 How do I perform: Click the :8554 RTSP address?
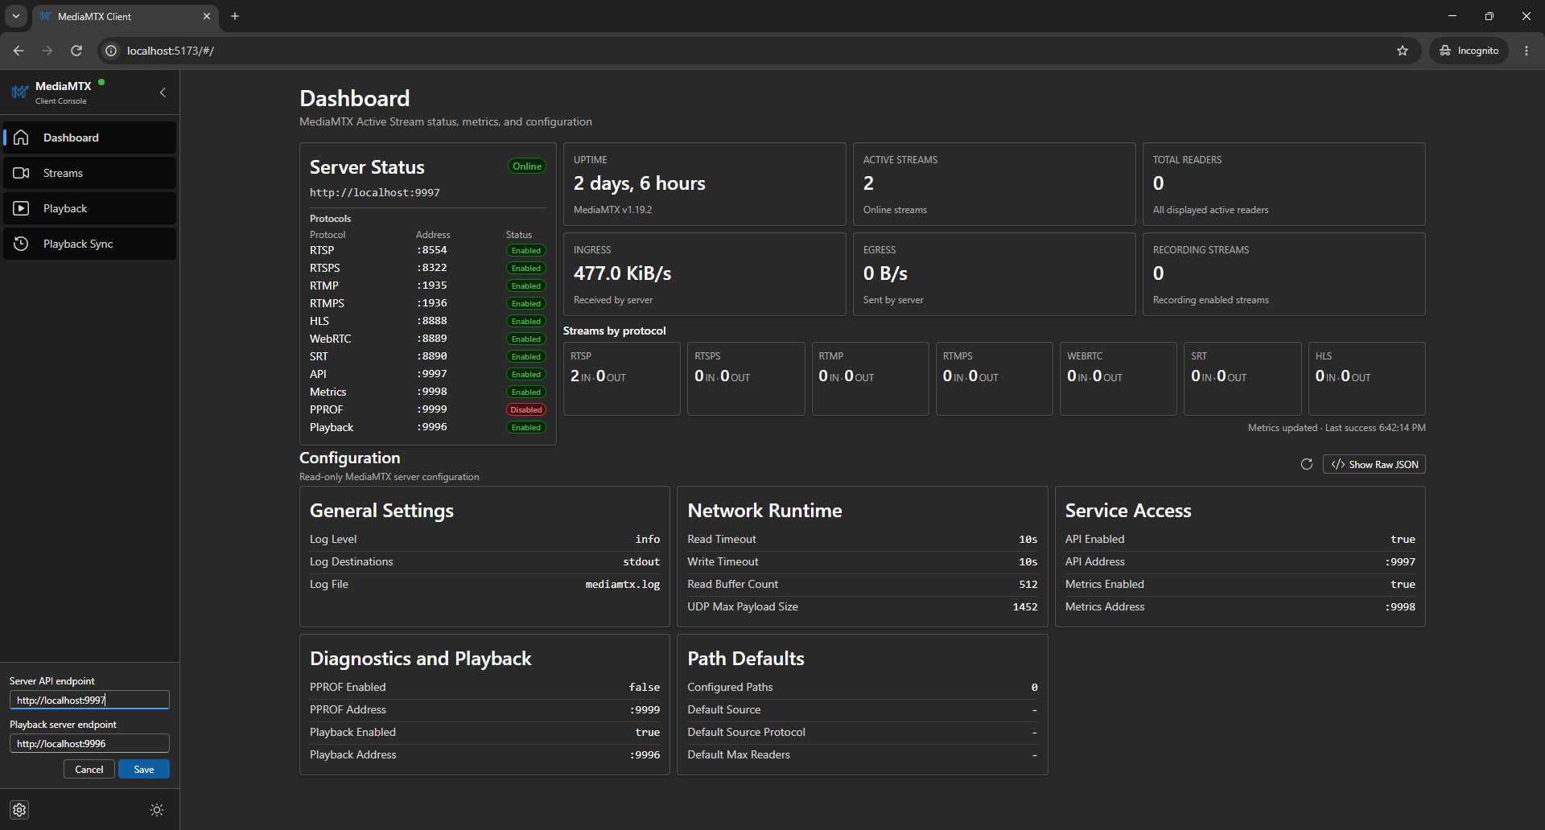coord(432,250)
